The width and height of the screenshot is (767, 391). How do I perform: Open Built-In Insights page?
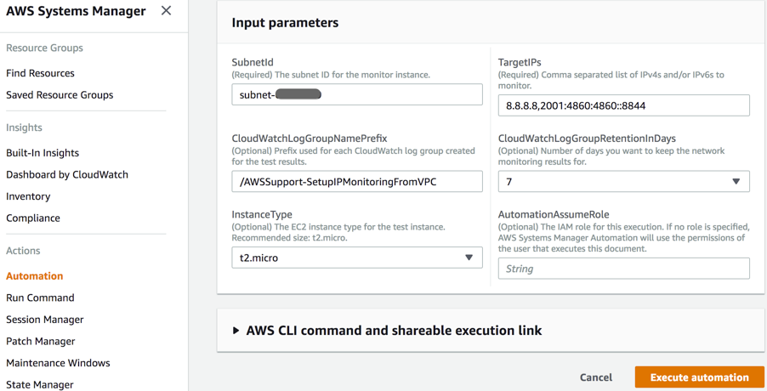point(43,153)
